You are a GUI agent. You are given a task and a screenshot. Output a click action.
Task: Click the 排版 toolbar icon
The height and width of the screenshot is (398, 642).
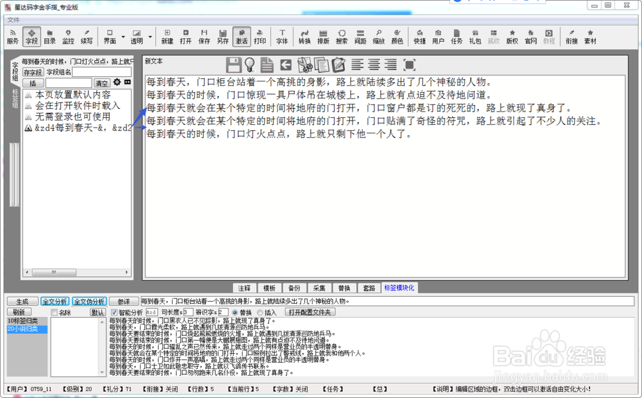[323, 37]
